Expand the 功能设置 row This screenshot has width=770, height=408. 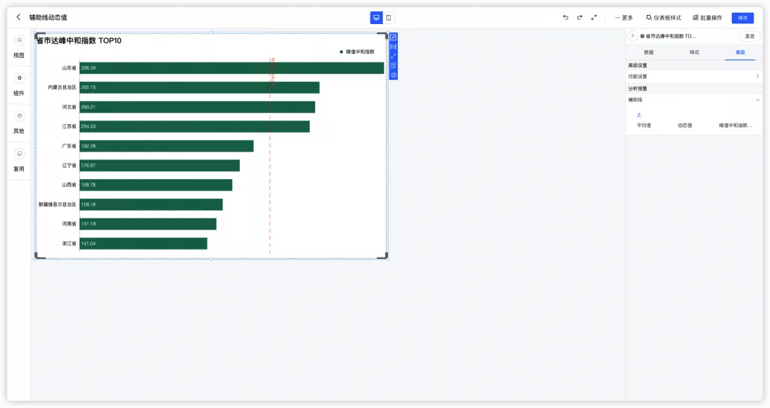click(x=694, y=77)
